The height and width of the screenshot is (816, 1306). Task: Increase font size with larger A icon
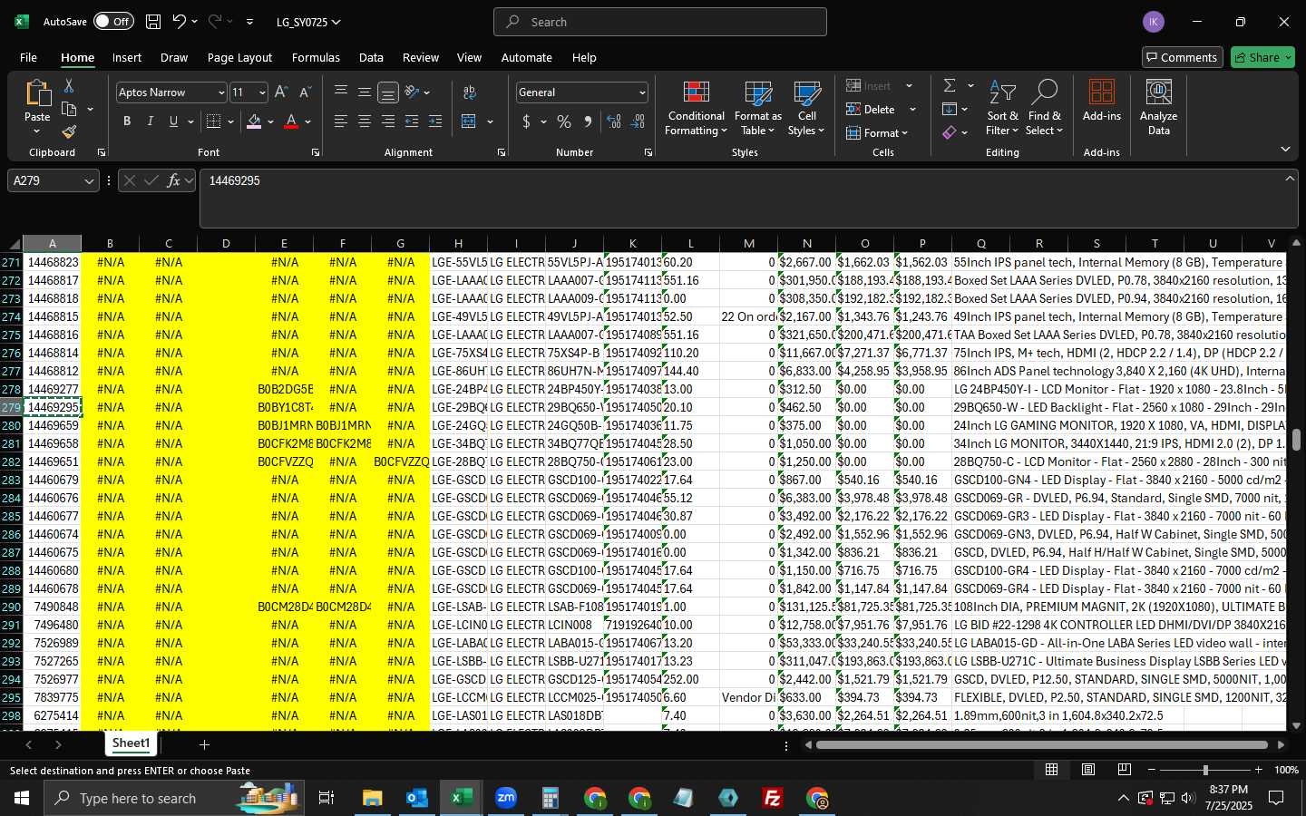click(x=281, y=92)
